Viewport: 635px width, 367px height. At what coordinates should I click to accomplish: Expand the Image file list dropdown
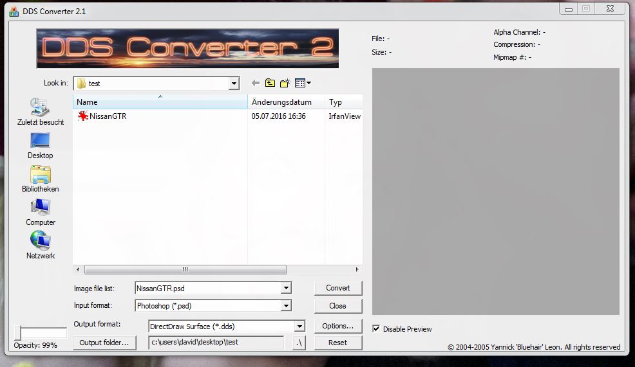(286, 289)
